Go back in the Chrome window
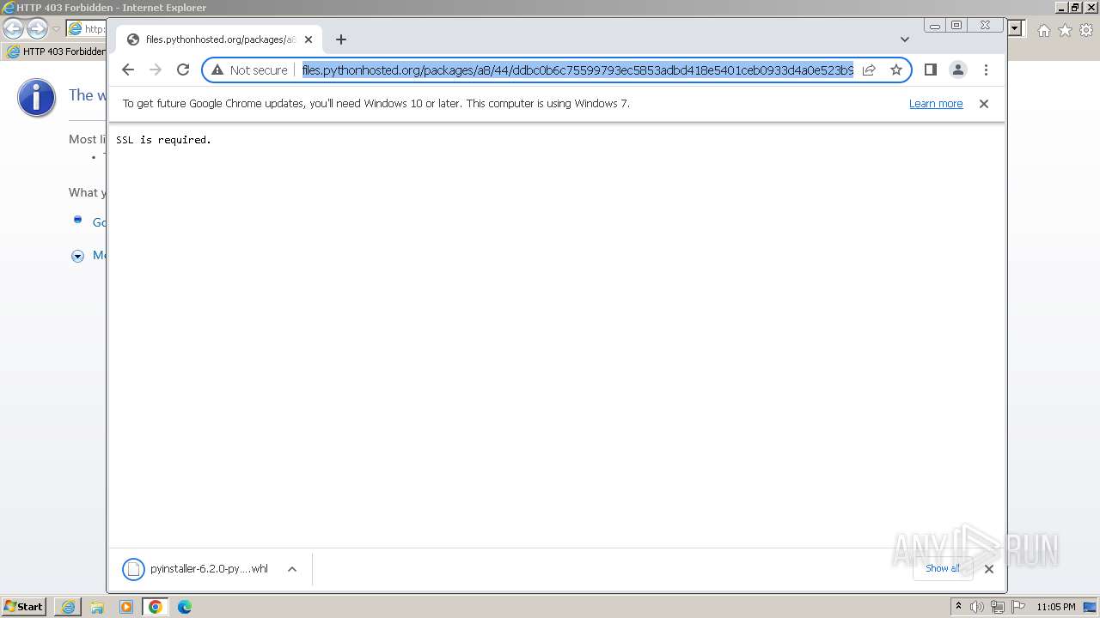The width and height of the screenshot is (1100, 618). [x=128, y=70]
